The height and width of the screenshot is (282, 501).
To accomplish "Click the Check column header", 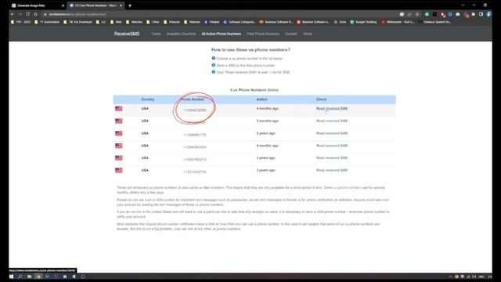I will [x=322, y=99].
